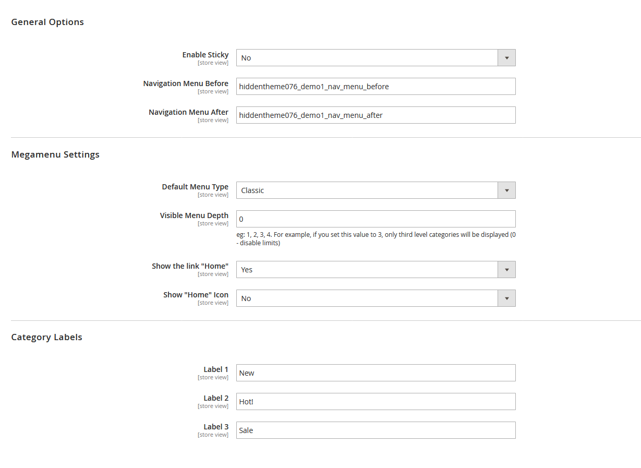Select the Visible Menu Depth value field
Viewport: 641px width, 468px height.
376,219
